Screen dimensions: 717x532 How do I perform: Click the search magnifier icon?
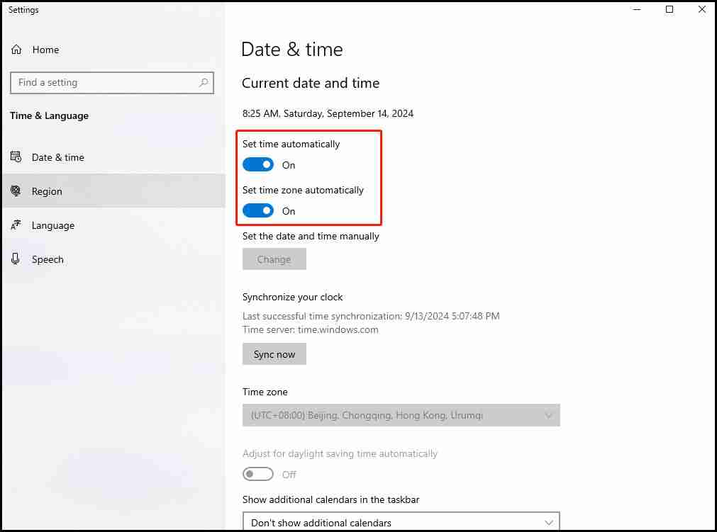click(204, 83)
